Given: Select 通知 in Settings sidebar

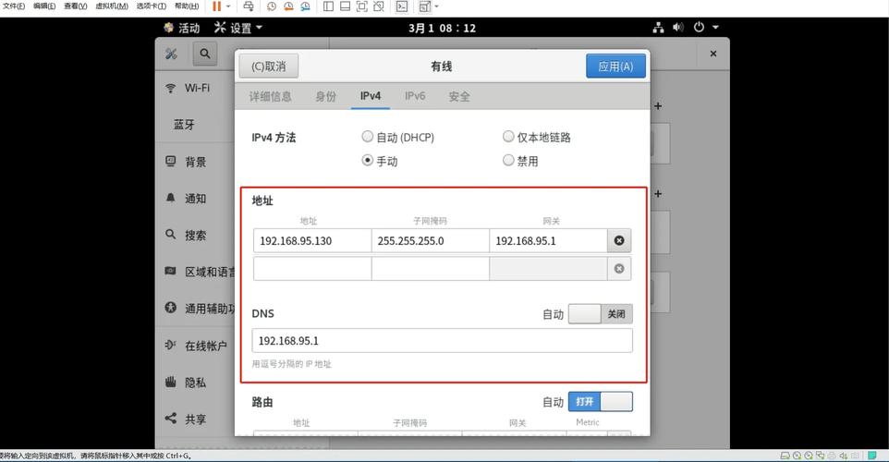Looking at the screenshot, I should pos(194,199).
